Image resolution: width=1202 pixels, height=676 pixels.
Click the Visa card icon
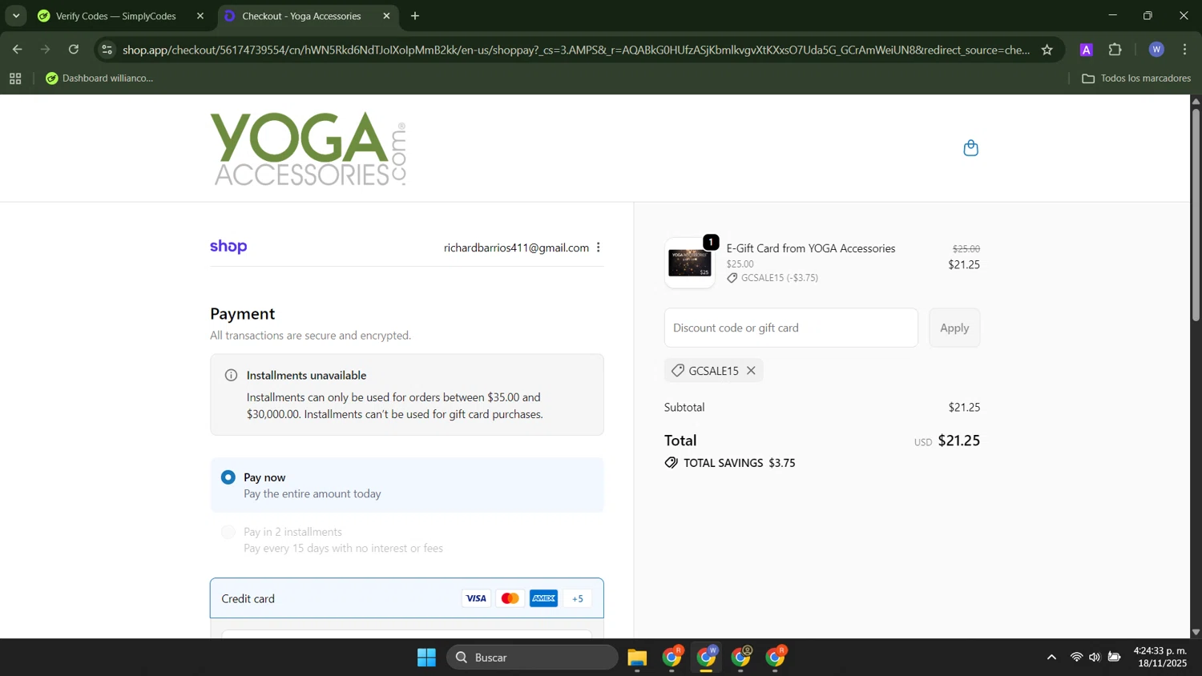pyautogui.click(x=476, y=598)
